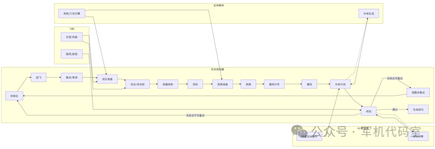435x149 pixels.
Task: Select the 进近准备 node
Action: click(107, 79)
